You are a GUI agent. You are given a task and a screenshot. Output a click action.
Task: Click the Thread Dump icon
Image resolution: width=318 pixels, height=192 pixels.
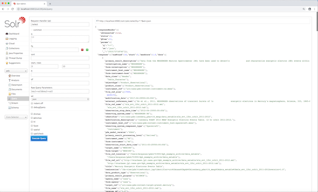pos(7,58)
